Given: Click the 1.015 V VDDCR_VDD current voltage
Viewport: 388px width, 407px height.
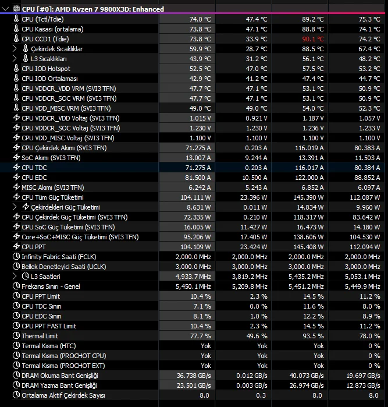Looking at the screenshot, I should tap(200, 118).
